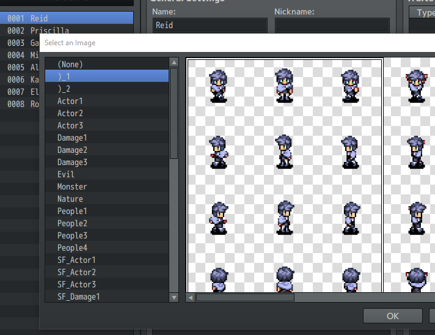Select actor 0005 in the database list
Image resolution: width=435 pixels, height=335 pixels.
(x=20, y=67)
